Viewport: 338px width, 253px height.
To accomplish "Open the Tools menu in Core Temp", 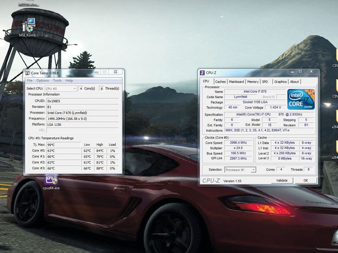I will click(57, 80).
